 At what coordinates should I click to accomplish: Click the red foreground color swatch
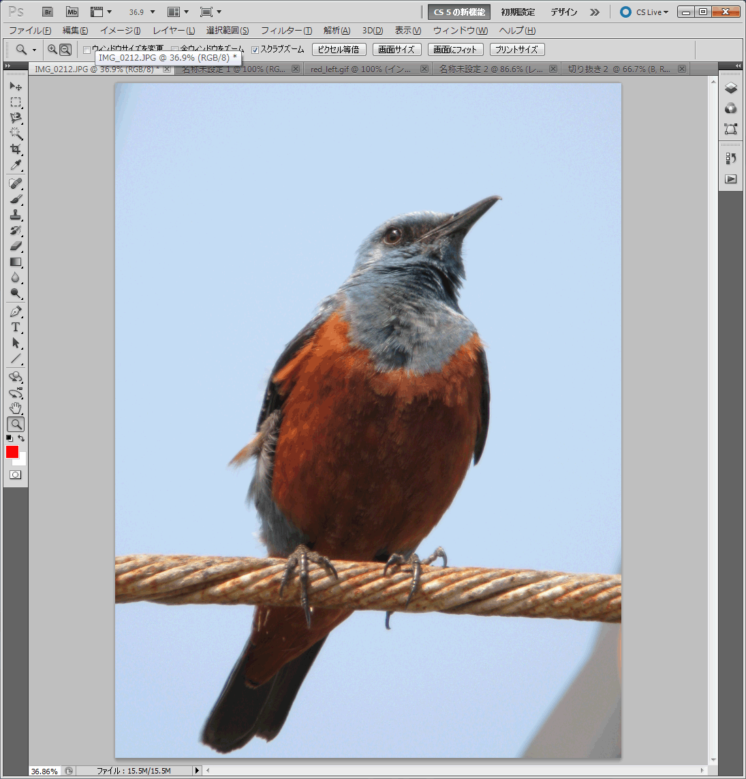click(12, 452)
